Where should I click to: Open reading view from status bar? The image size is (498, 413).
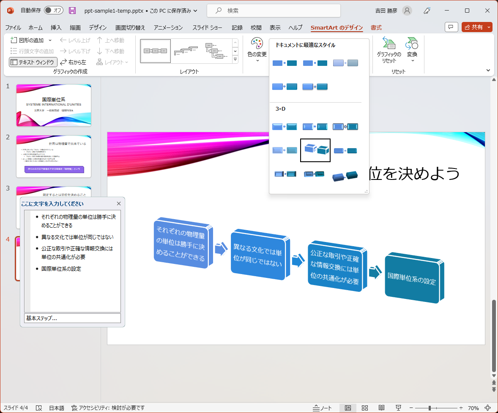[381, 408]
